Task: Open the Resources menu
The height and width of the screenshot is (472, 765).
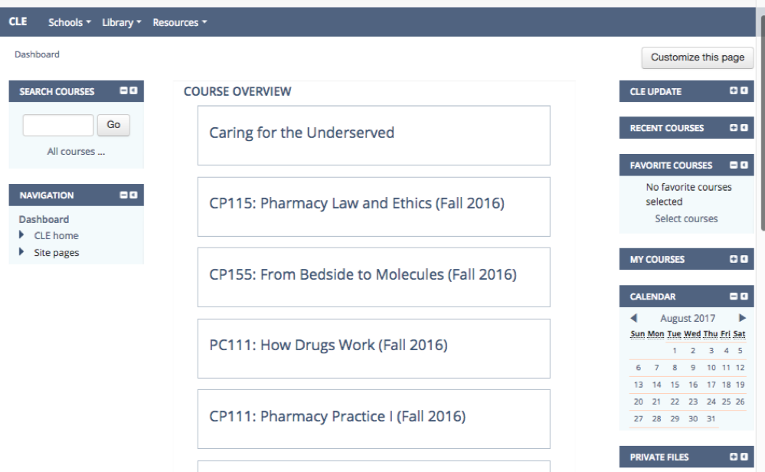Action: [x=180, y=23]
